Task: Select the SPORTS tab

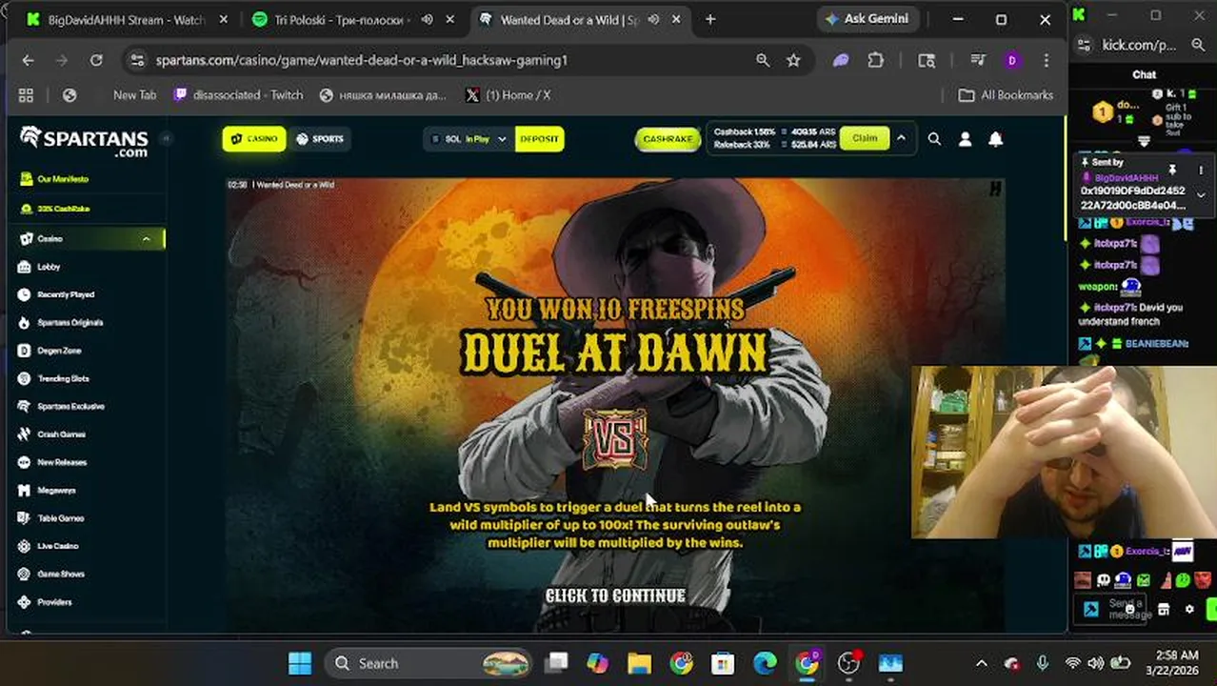Action: tap(319, 139)
